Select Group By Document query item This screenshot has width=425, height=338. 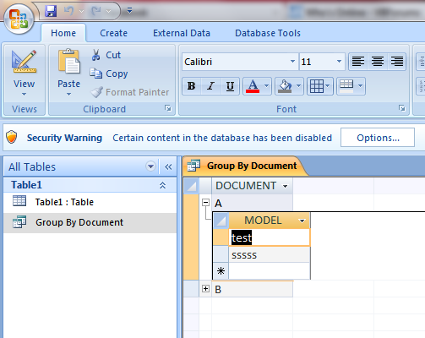[x=90, y=222]
